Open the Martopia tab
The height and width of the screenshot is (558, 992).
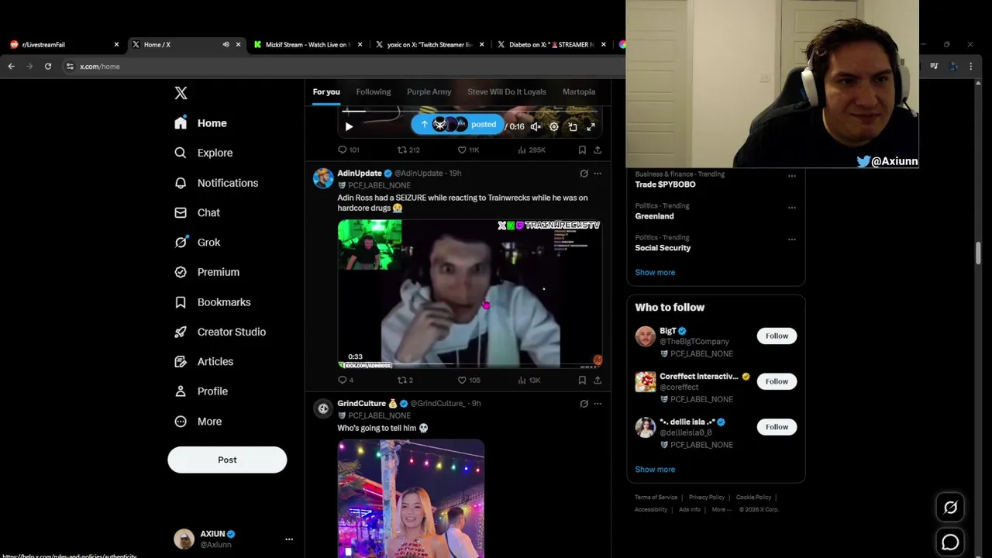579,91
